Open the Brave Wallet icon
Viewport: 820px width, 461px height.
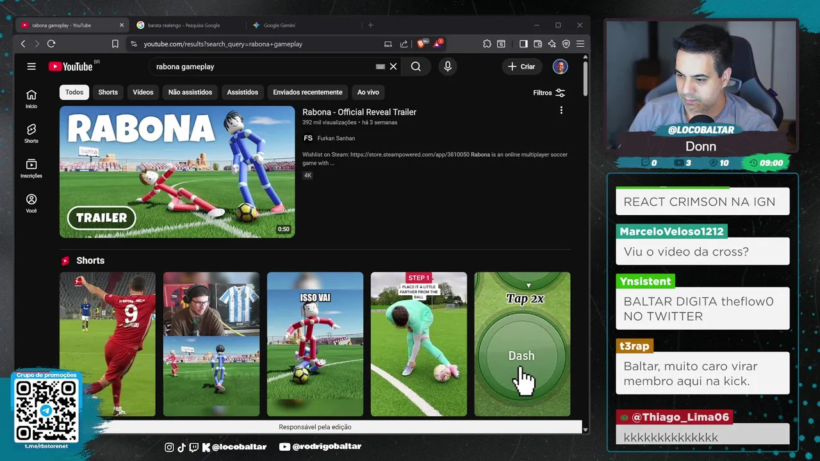tap(537, 44)
